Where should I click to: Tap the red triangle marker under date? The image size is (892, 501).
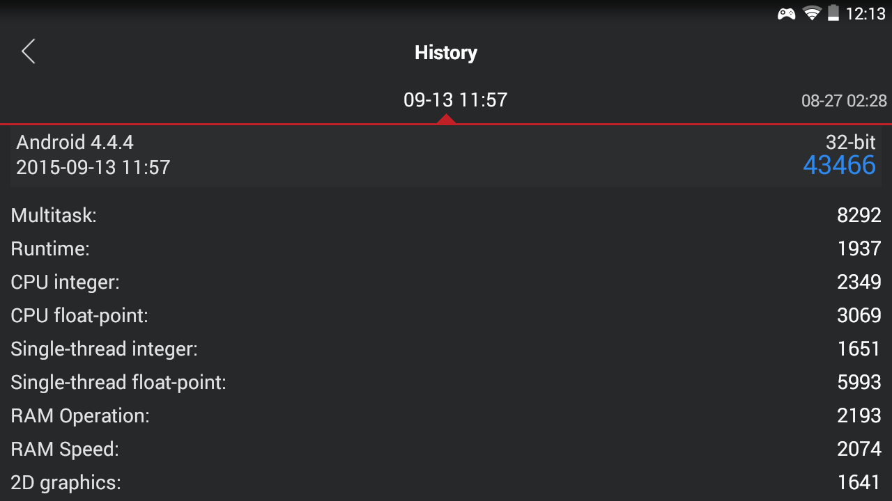446,119
